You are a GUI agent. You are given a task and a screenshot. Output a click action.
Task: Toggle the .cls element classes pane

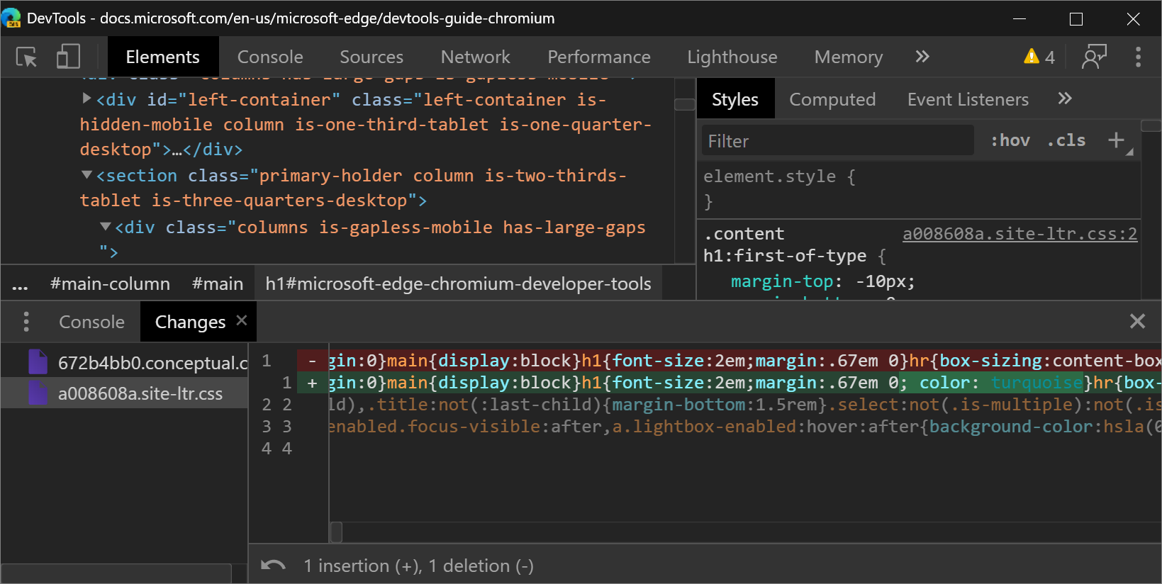(1066, 140)
